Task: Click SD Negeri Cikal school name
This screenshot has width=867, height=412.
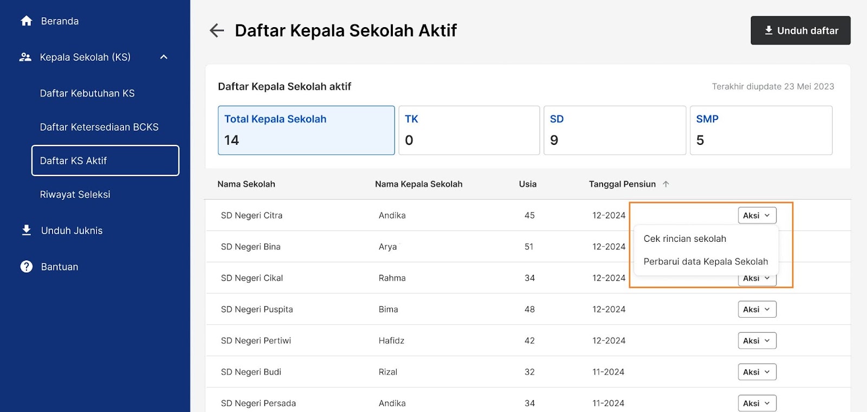Action: click(251, 278)
